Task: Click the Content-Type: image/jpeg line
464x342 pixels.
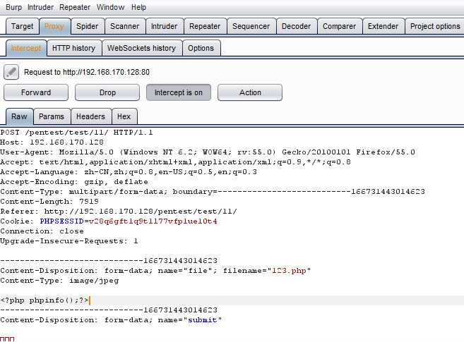Action: tap(59, 281)
